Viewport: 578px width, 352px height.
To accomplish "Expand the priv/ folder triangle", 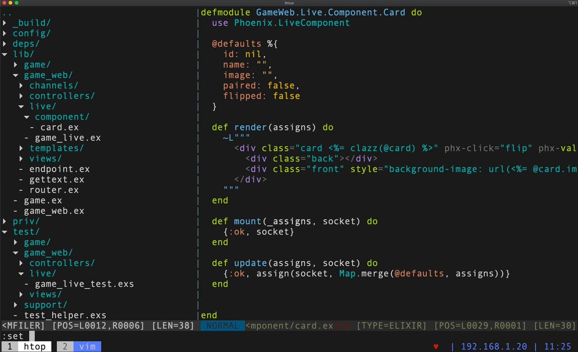I will coord(4,222).
